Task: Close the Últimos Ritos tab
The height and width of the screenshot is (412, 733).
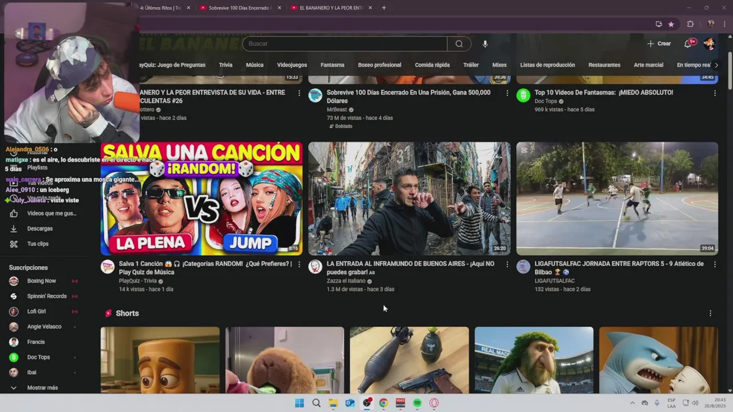Action: [x=188, y=7]
